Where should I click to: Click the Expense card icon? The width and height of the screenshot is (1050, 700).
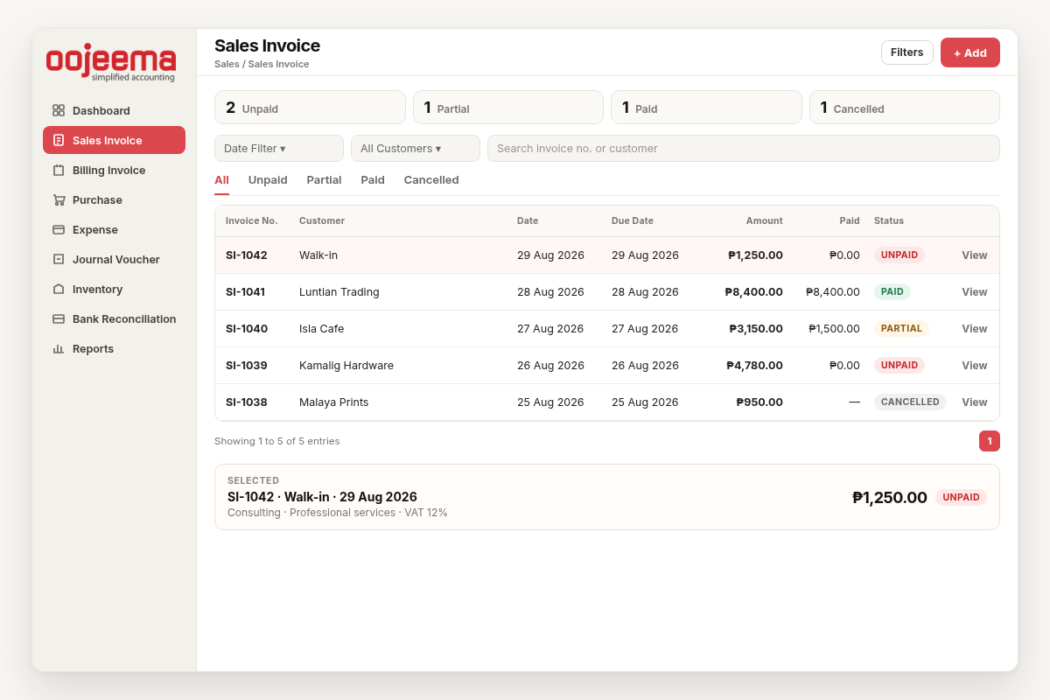(59, 229)
